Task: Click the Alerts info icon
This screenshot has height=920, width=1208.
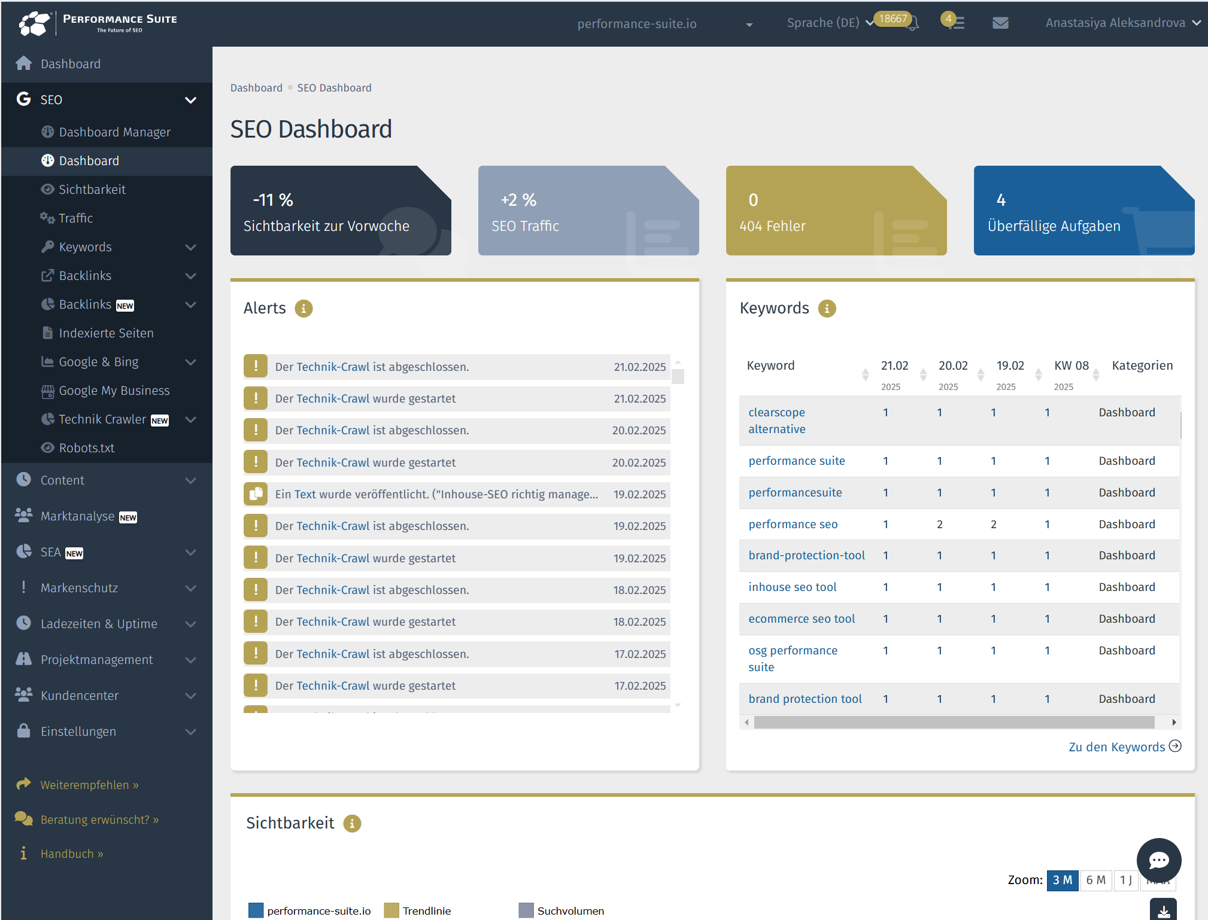Action: click(x=303, y=309)
